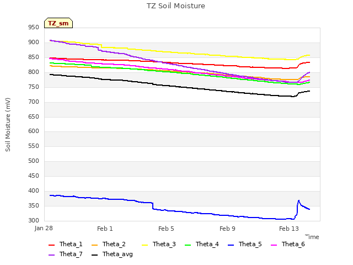The width and height of the screenshot is (353, 265).
Task: Click the 700 y-axis tick label
Action: tap(34, 102)
